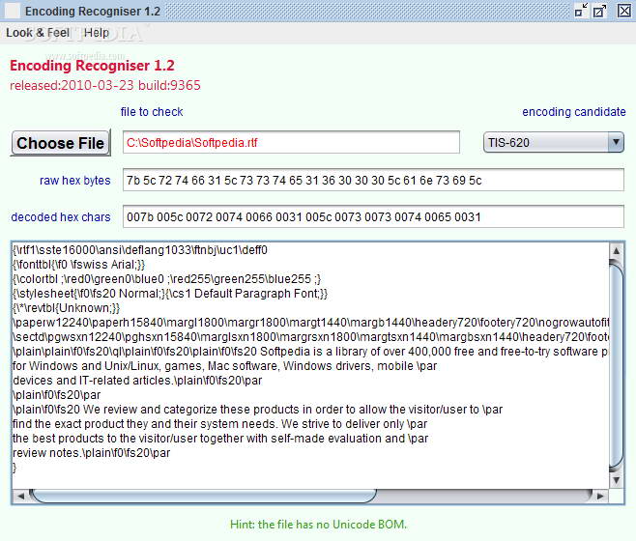Close the Encoding Recogniser window
The image size is (636, 541).
coord(623,11)
